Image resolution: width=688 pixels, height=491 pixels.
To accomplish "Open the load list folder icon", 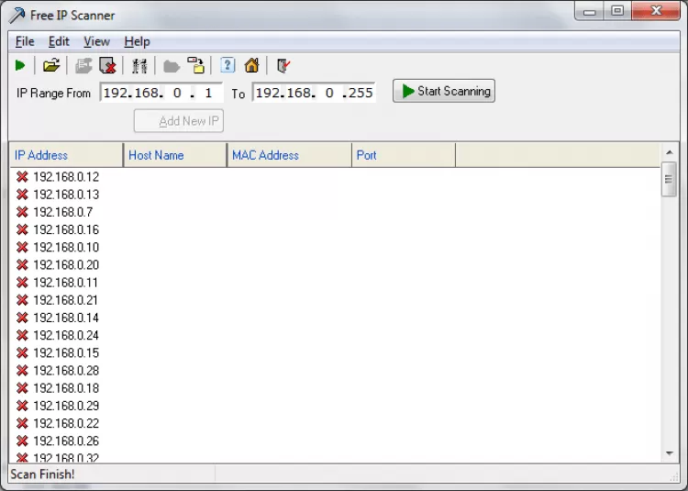I will (x=51, y=66).
